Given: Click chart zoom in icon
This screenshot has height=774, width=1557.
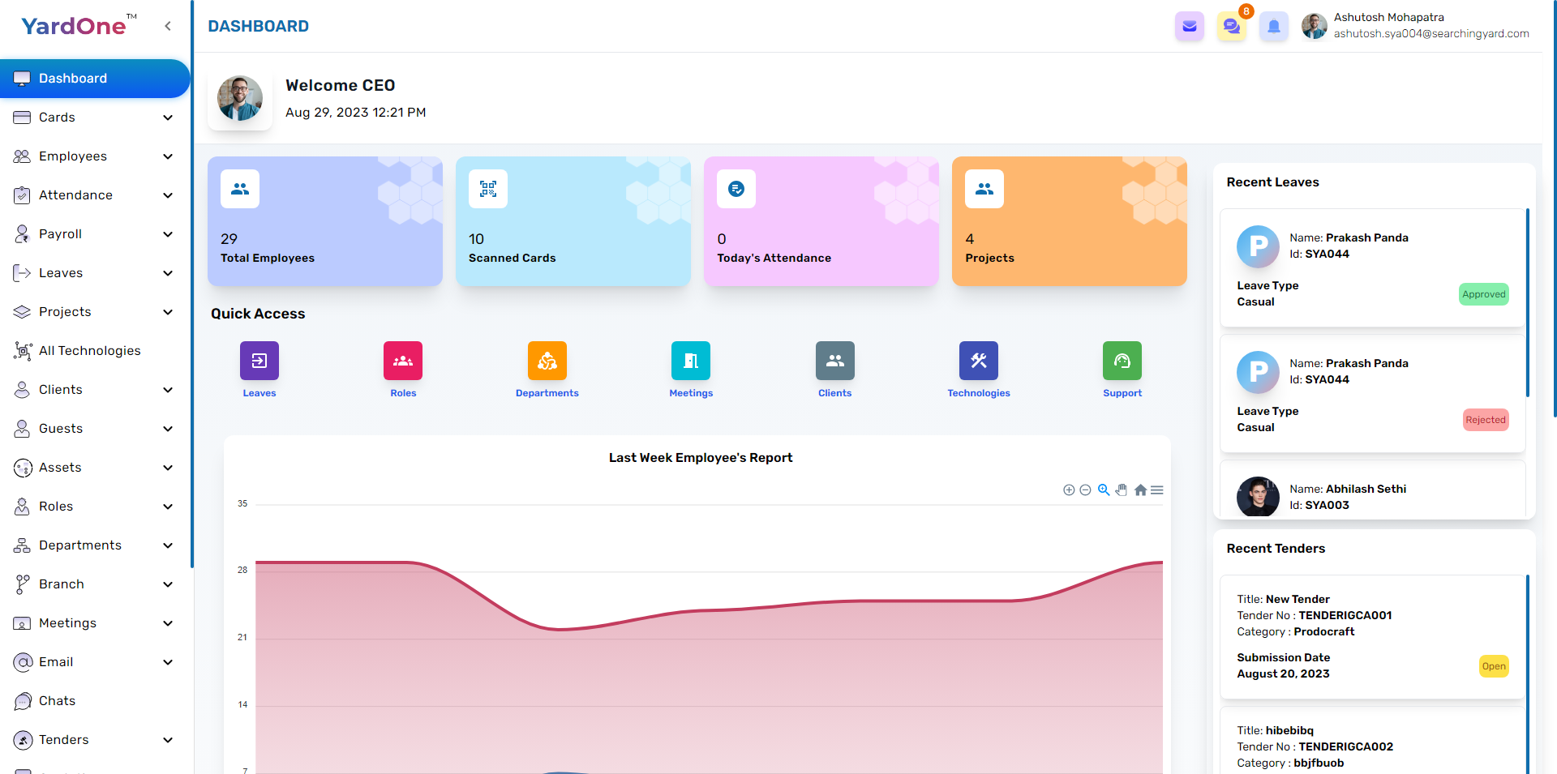Looking at the screenshot, I should click(1069, 490).
